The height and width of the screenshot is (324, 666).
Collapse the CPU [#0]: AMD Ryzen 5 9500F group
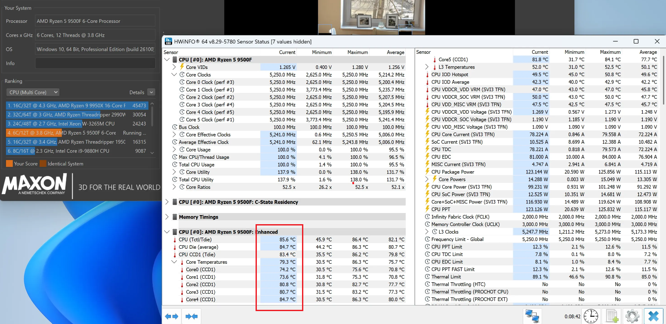click(167, 60)
